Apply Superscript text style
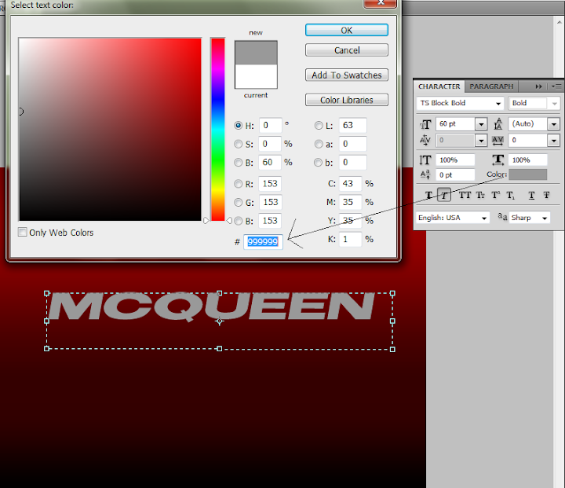The image size is (565, 488). 496,195
